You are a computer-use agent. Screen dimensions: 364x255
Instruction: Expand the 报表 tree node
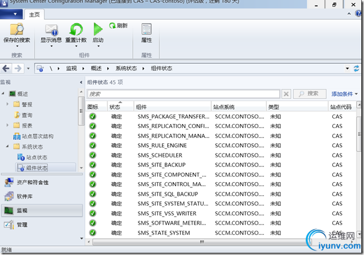coord(7,125)
